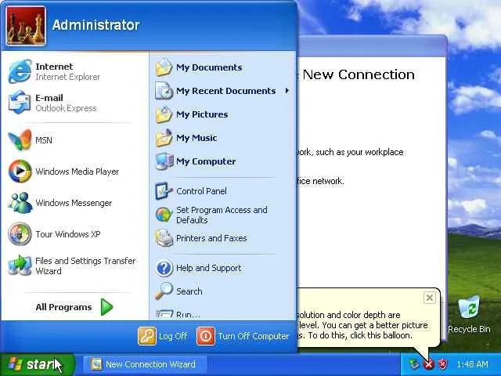Start Windows Messenger icon
Image resolution: width=501 pixels, height=376 pixels.
[x=20, y=203]
